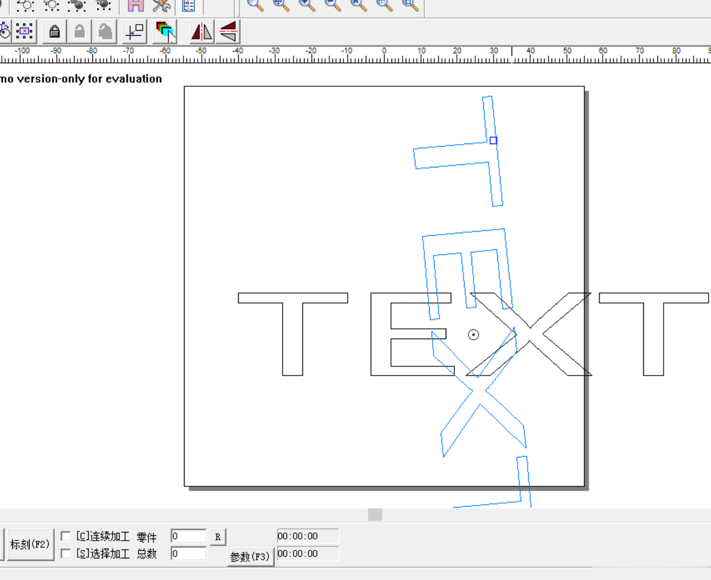Click the zoom out magnifier icon
The width and height of the screenshot is (711, 580).
click(333, 4)
